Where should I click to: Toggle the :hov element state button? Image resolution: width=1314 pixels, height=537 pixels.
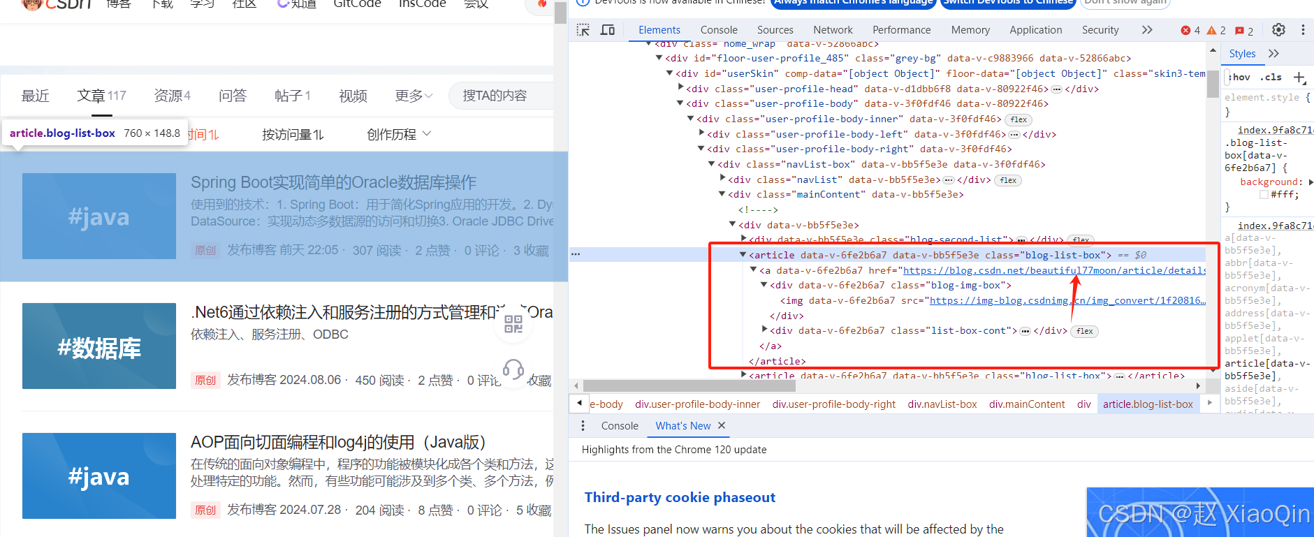click(x=1241, y=78)
